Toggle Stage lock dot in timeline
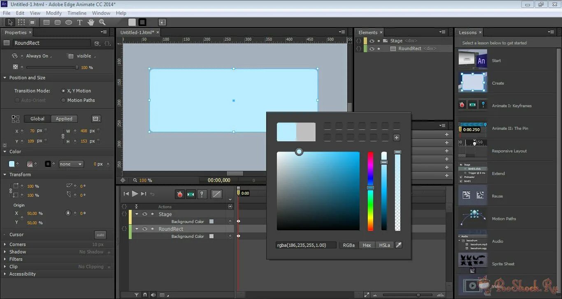The image size is (562, 299). coord(153,214)
